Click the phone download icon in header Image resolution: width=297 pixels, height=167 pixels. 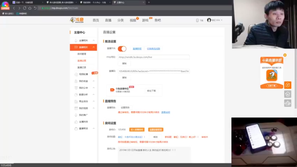pyautogui.click(x=197, y=20)
